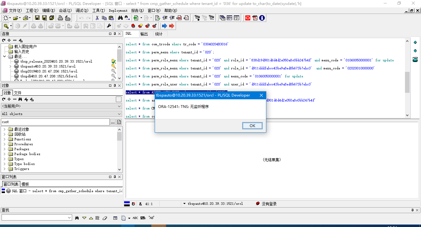This screenshot has height=227, width=421.
Task: Click the binoculars icon in the 对象 panel toolbar
Action: tap(20, 99)
